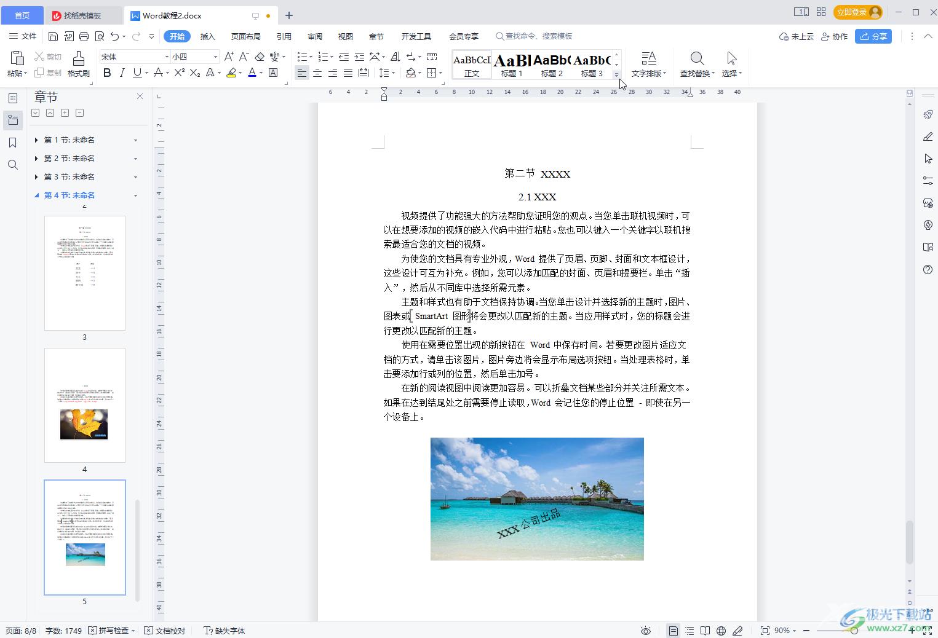
Task: Click the Save icon in quick access toolbar
Action: click(53, 36)
